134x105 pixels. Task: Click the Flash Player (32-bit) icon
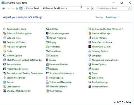pos(90,47)
